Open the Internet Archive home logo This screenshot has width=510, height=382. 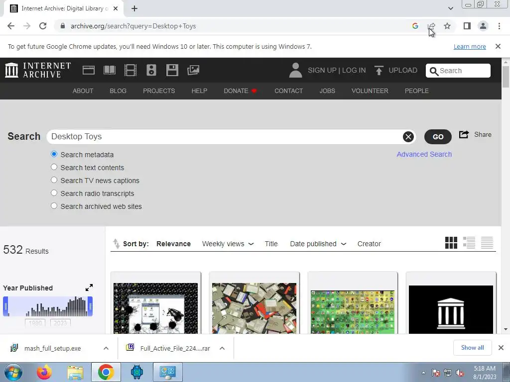click(x=38, y=70)
